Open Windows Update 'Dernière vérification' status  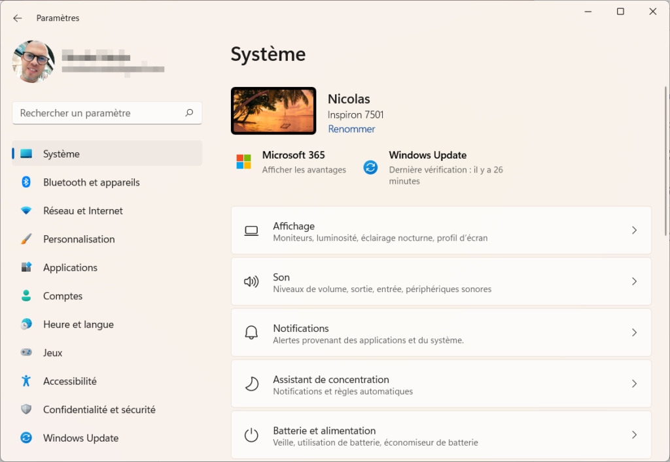click(x=446, y=175)
